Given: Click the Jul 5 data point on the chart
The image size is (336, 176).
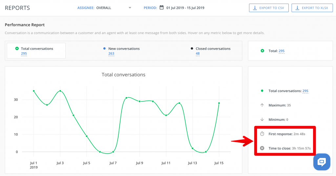Looking at the screenshot, I should click(87, 136).
